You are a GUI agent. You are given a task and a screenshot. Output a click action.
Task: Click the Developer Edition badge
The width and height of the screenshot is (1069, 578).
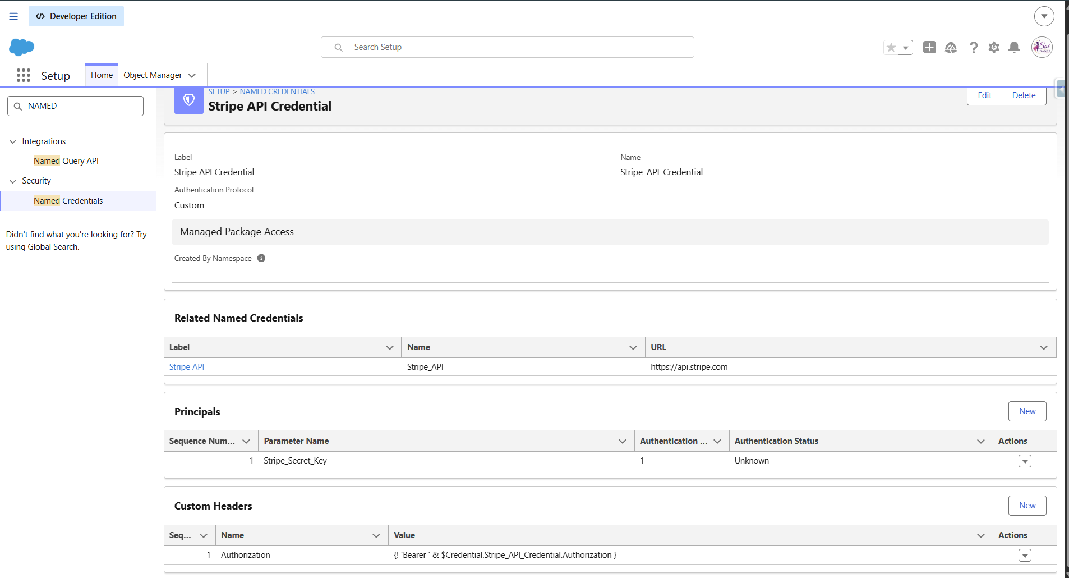click(x=76, y=16)
